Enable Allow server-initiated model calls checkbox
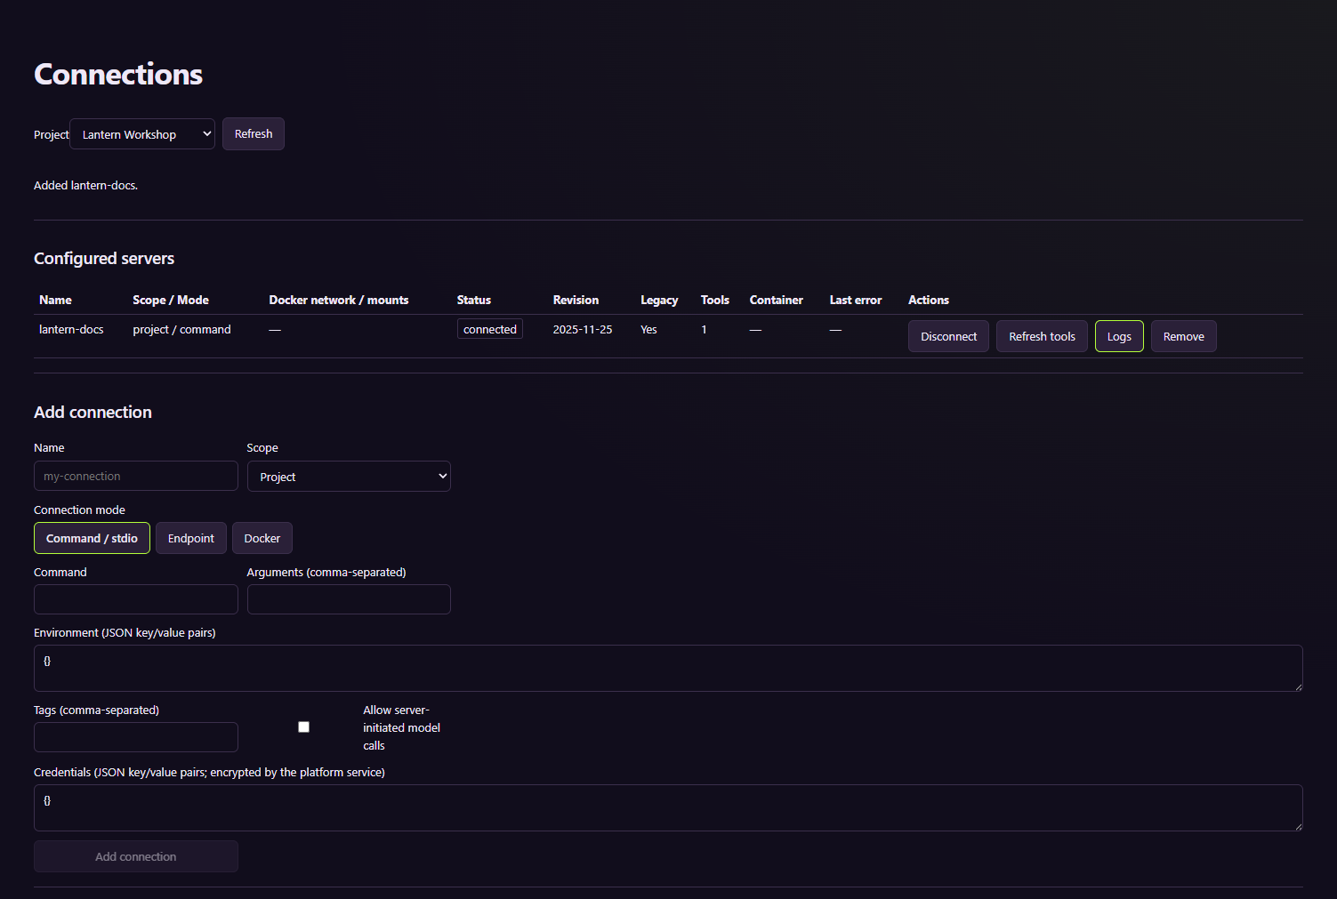This screenshot has width=1337, height=899. click(303, 727)
